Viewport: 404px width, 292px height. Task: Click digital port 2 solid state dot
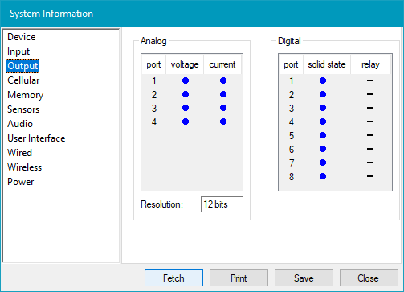tap(323, 94)
